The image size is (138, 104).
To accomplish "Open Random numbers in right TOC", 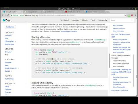I will [119, 28].
